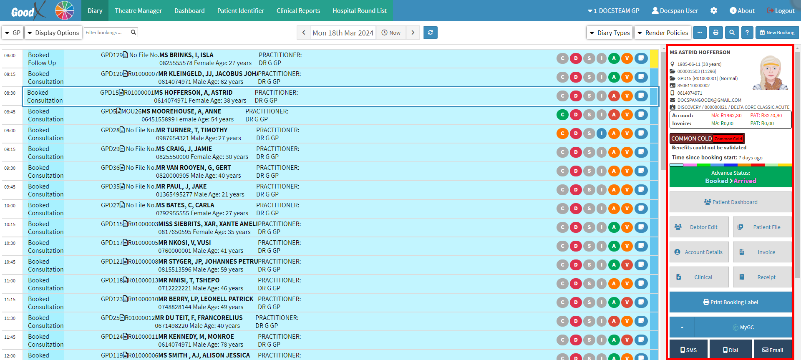Click the diary refresh icon button
The image size is (801, 360).
(x=430, y=33)
